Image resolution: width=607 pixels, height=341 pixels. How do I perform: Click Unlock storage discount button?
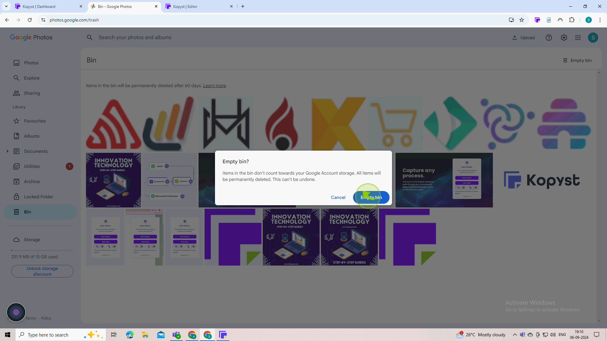pyautogui.click(x=42, y=271)
